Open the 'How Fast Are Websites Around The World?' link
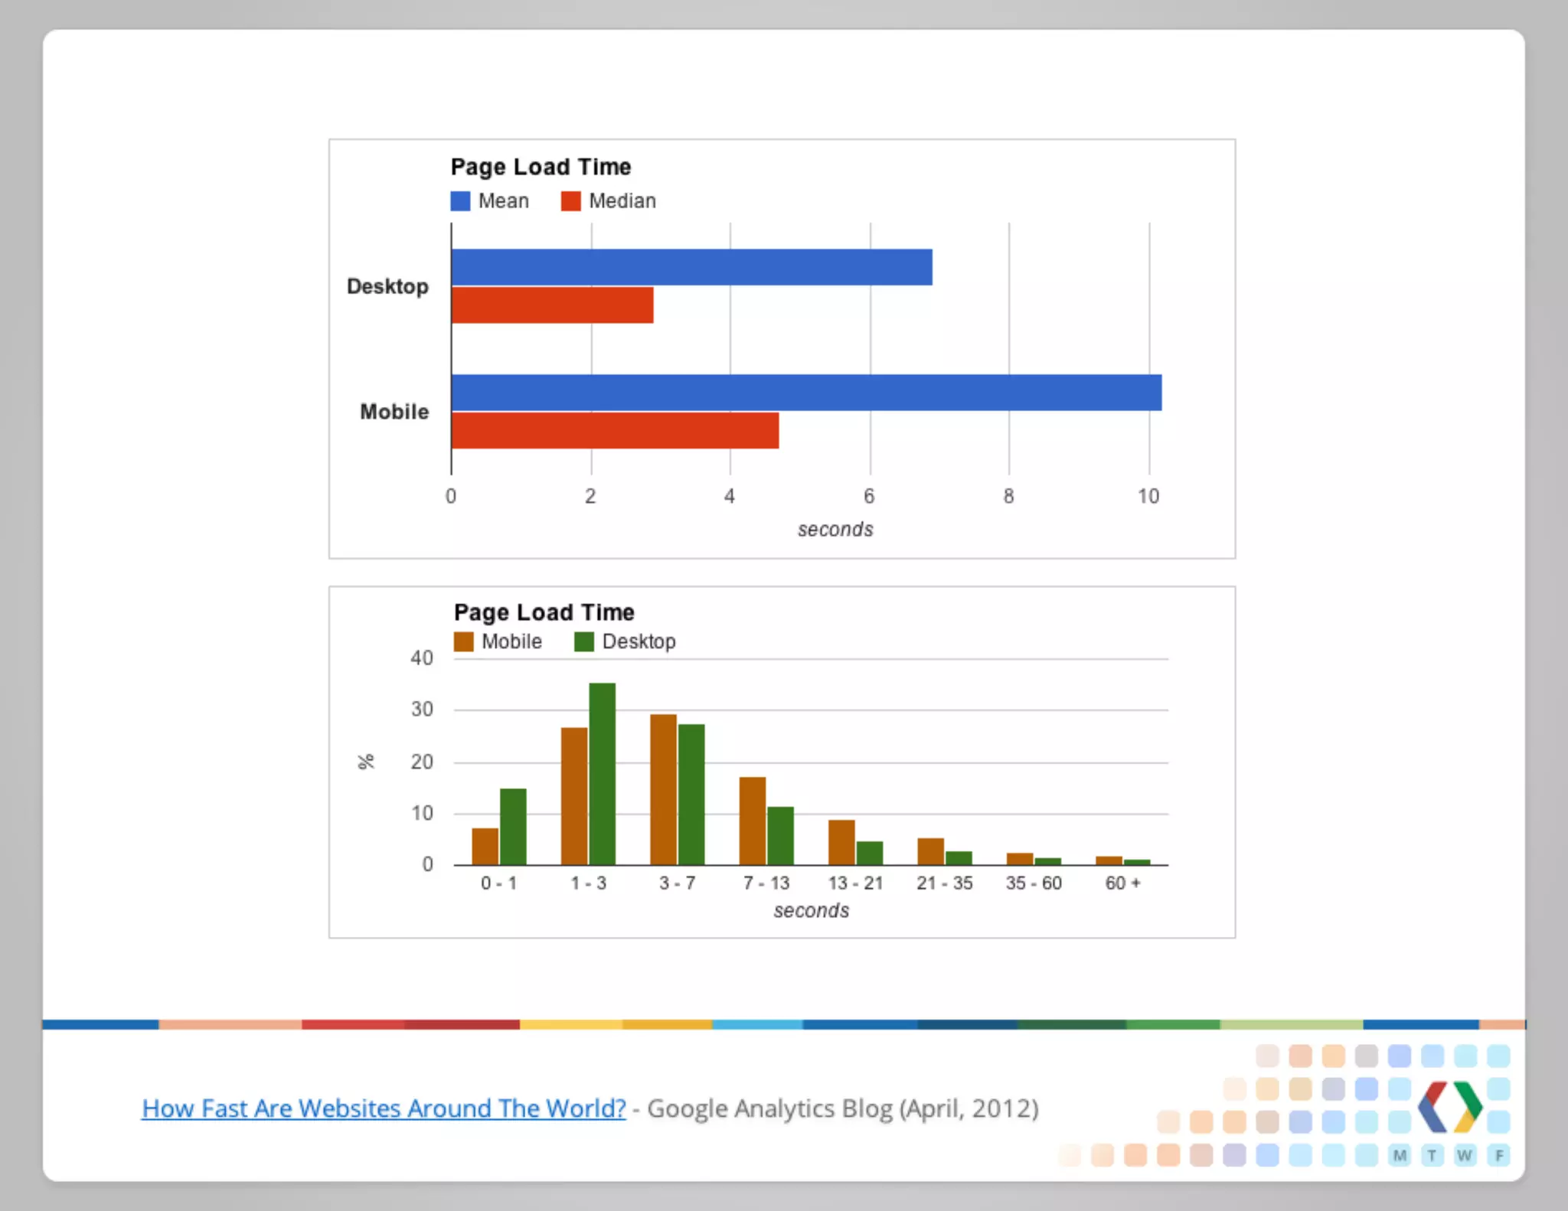The image size is (1568, 1211). pyautogui.click(x=384, y=1108)
